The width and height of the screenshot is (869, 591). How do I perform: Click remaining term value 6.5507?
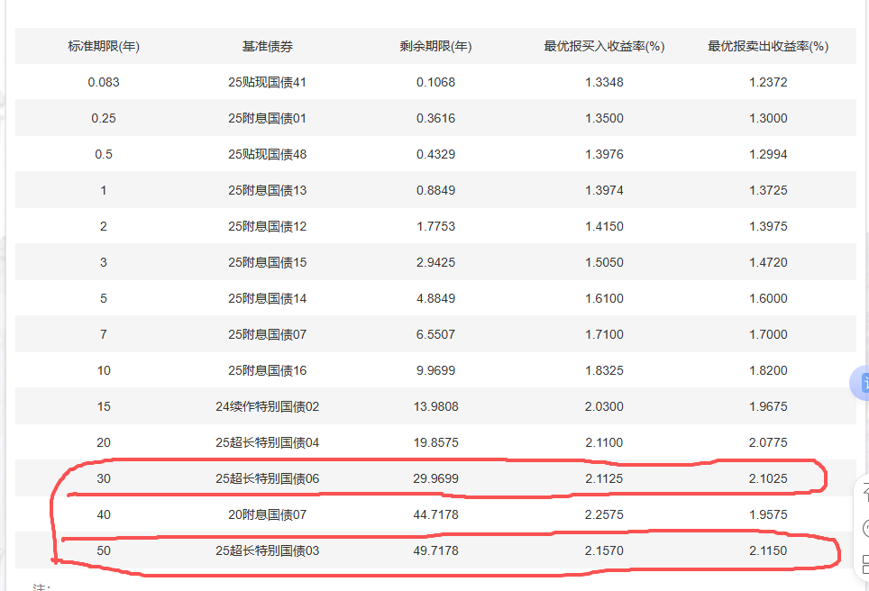click(x=435, y=334)
